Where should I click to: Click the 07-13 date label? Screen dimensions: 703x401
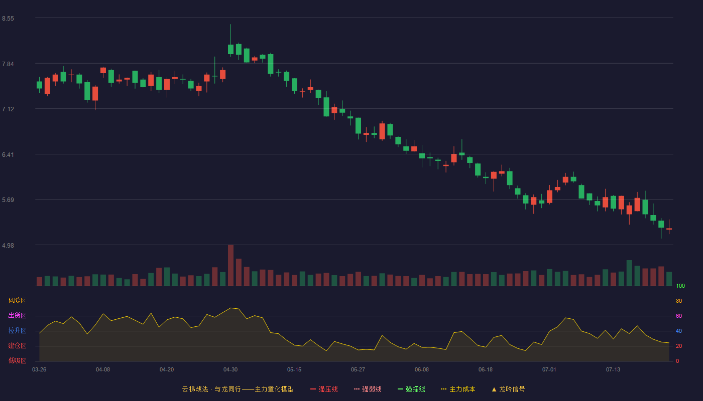[613, 369]
